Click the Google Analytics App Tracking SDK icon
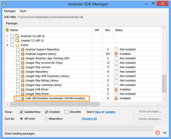Viewport: 171px width, 139px height. pyautogui.click(x=23, y=59)
